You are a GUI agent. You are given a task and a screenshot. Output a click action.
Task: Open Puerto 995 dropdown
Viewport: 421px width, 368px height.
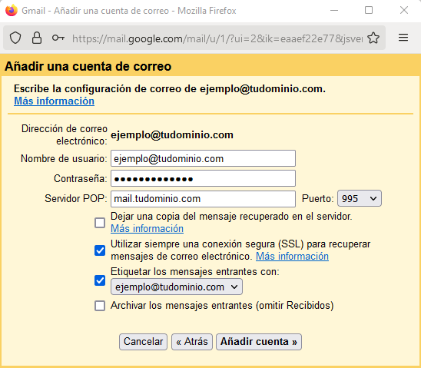point(360,198)
